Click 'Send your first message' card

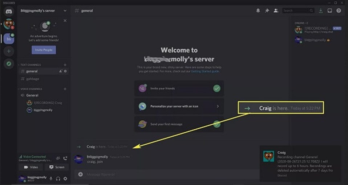click(179, 124)
